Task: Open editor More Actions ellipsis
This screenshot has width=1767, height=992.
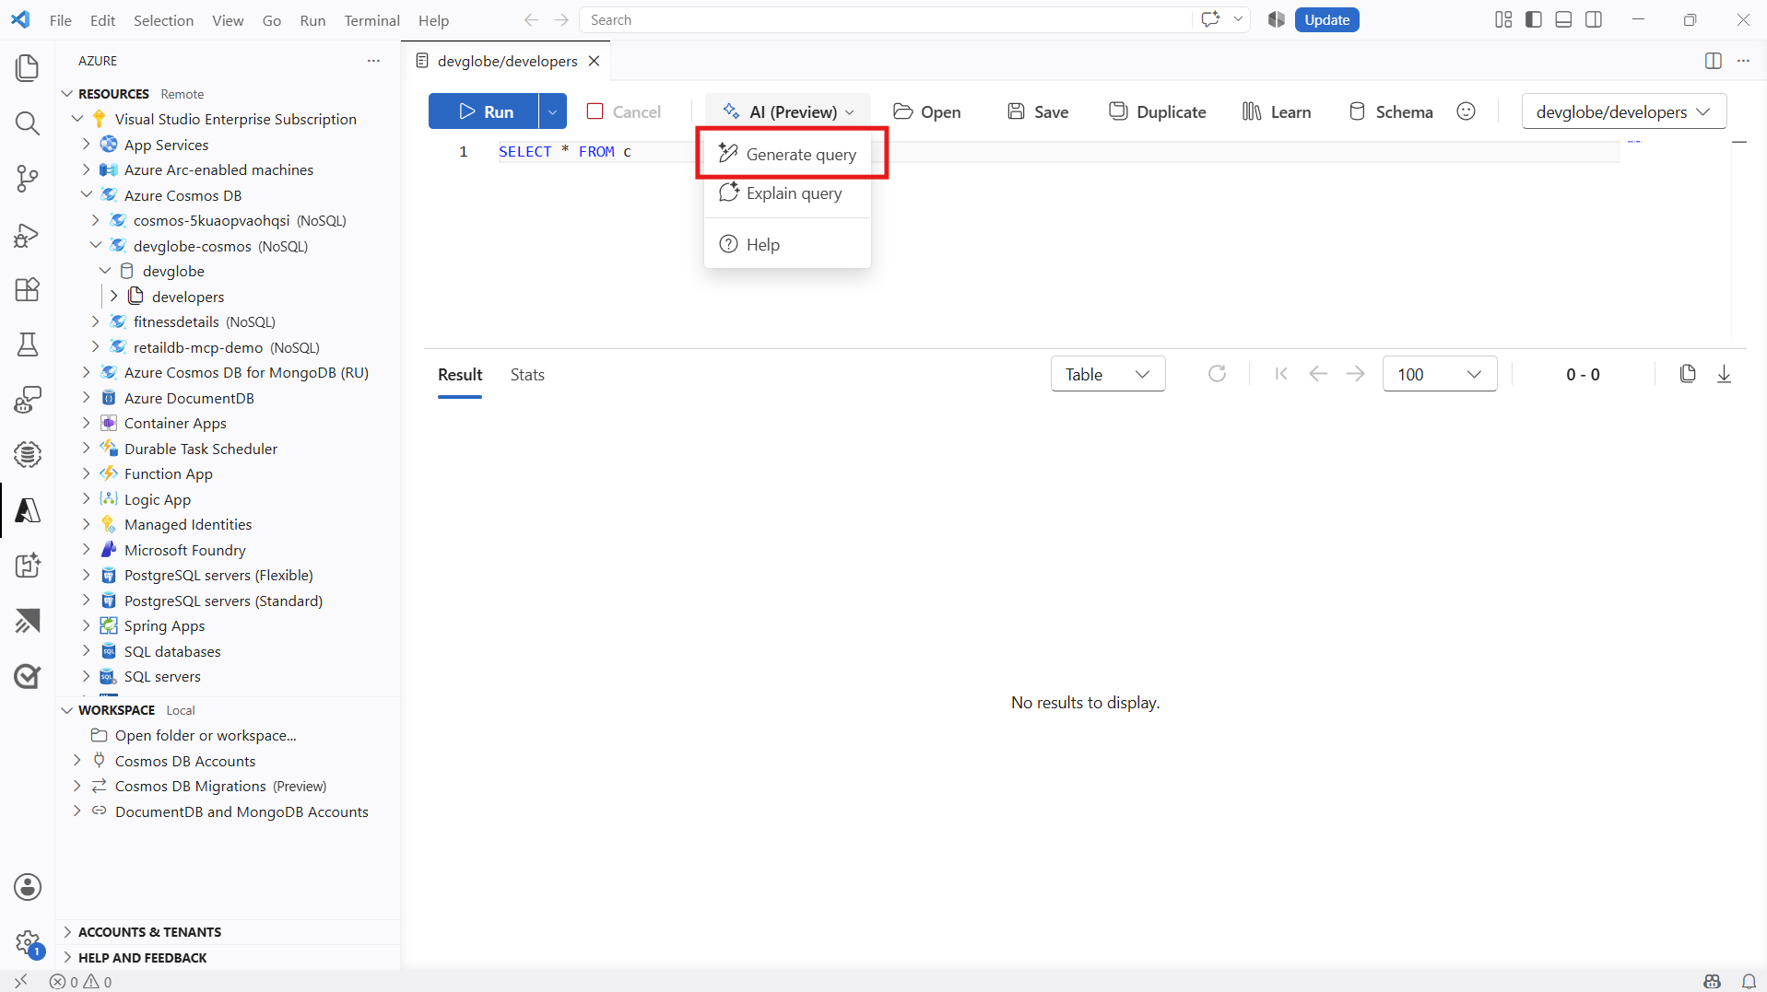Action: pyautogui.click(x=1743, y=61)
